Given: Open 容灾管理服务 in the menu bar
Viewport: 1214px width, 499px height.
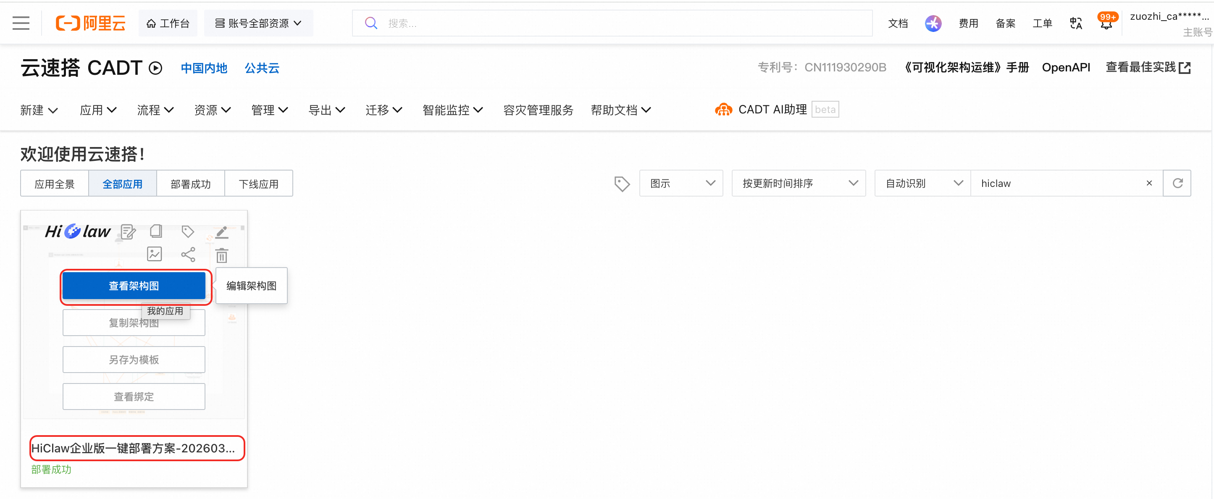Looking at the screenshot, I should [538, 110].
